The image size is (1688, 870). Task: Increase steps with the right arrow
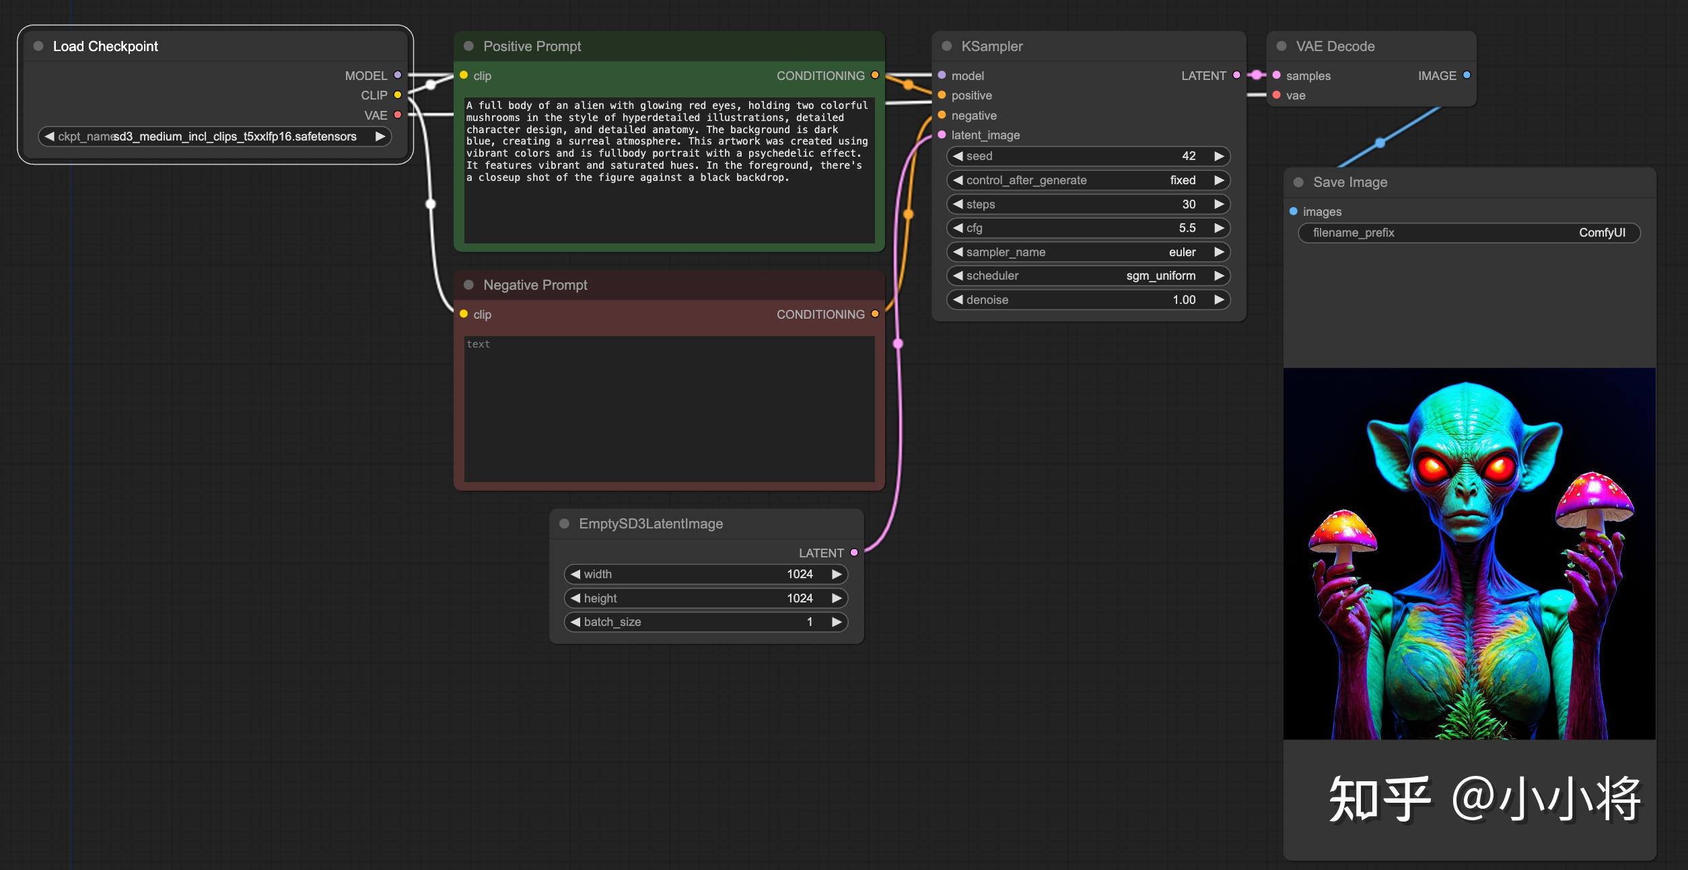[1219, 204]
